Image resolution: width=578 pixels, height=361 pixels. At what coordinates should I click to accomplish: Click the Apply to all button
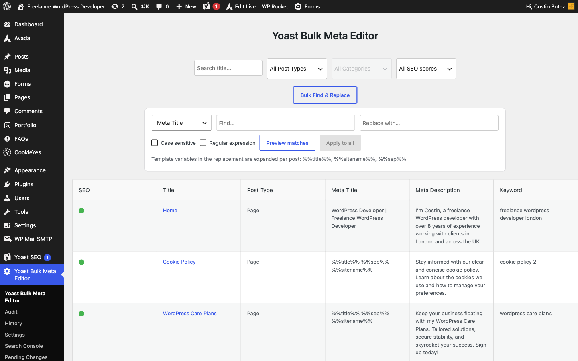[x=340, y=143]
